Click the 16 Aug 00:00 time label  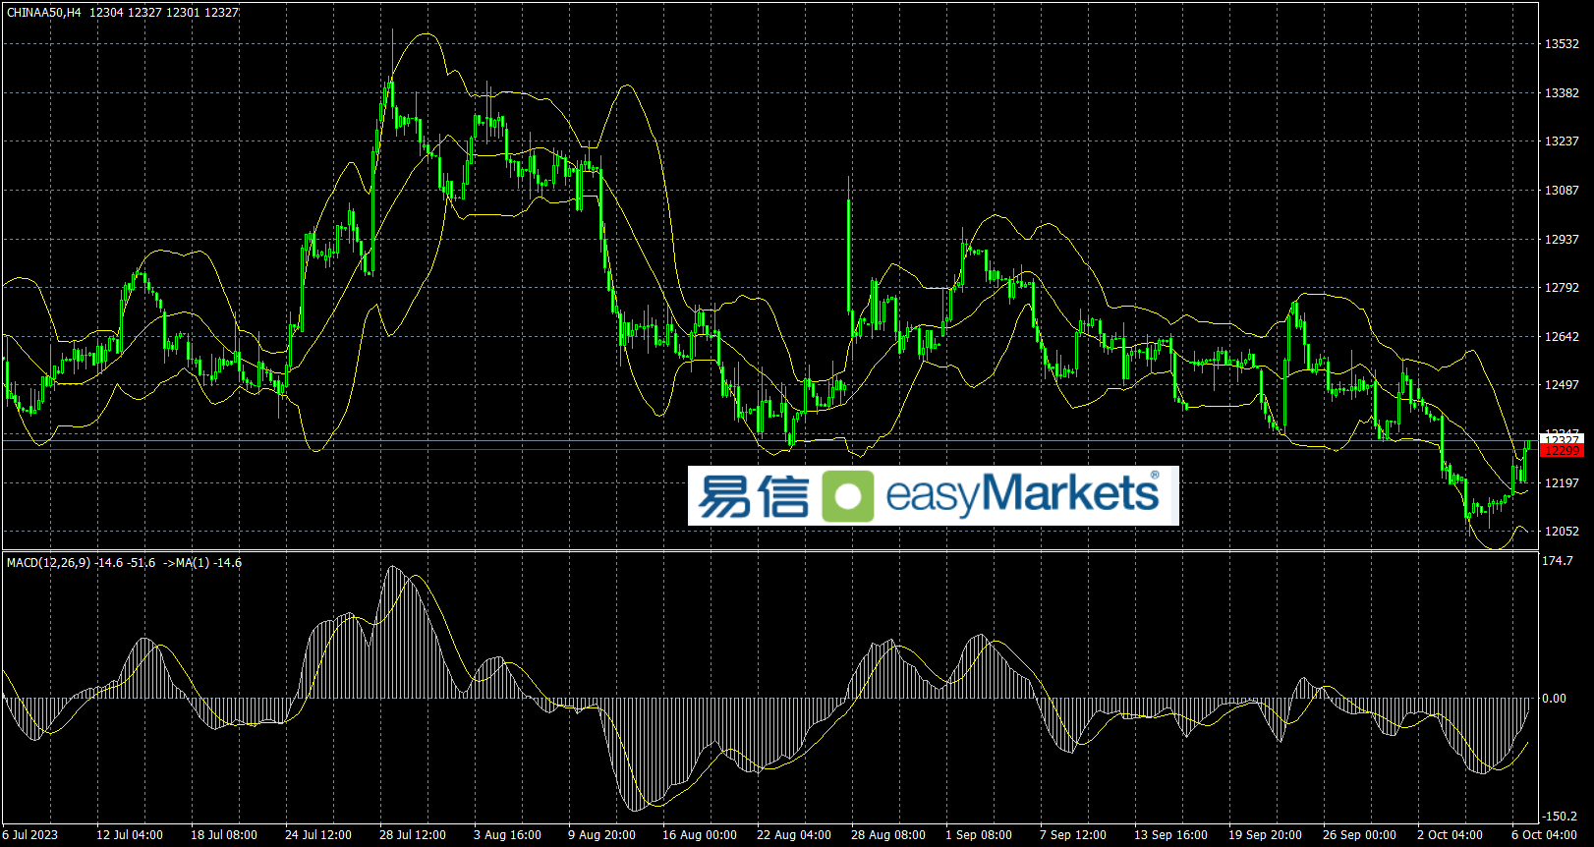point(699,835)
